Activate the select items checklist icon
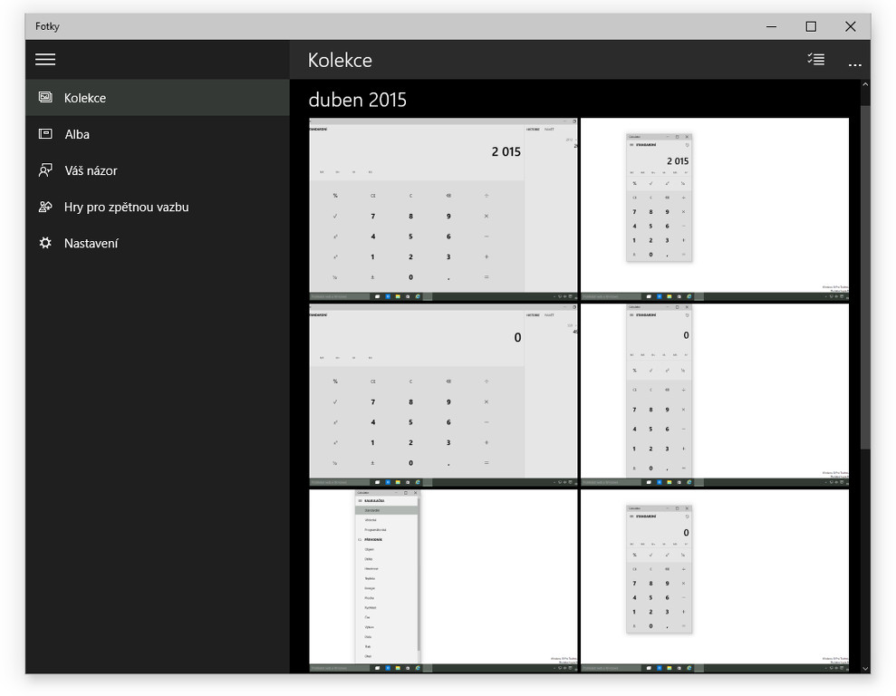 (816, 59)
